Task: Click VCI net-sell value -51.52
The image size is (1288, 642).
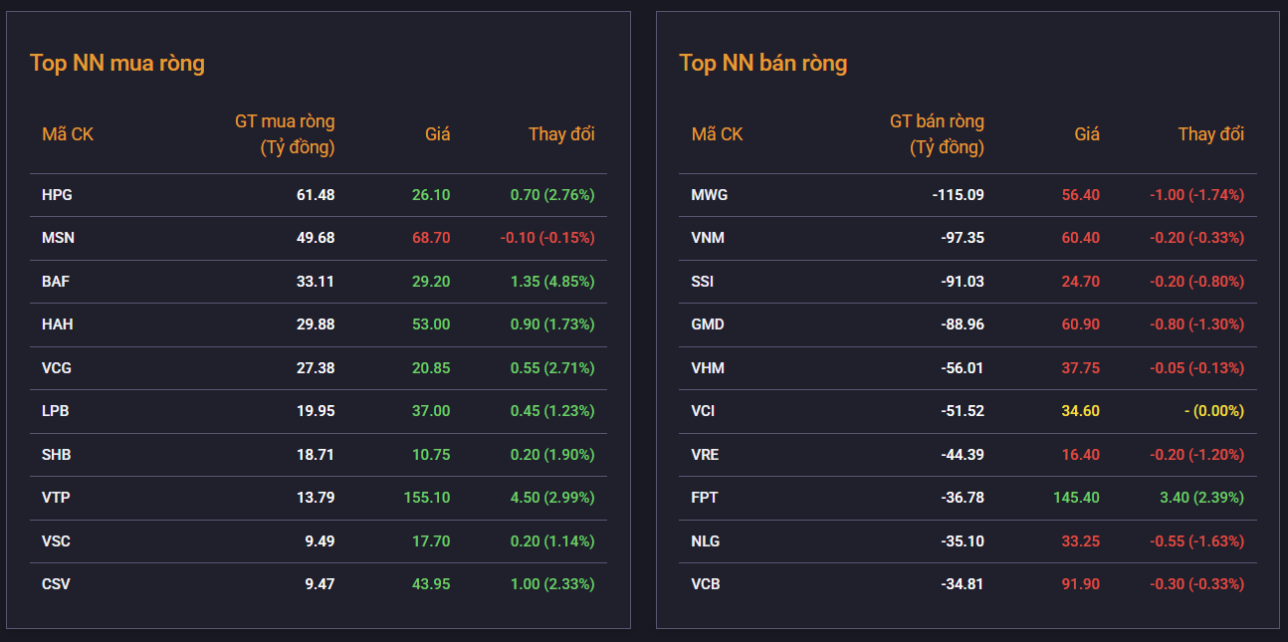Action: 963,411
